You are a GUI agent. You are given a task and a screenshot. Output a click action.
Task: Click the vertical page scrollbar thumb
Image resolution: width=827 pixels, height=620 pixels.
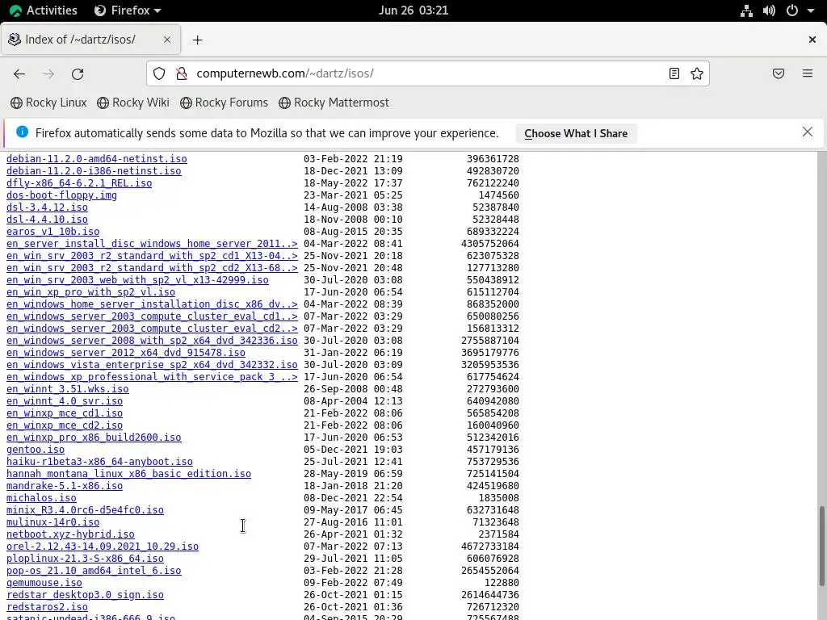[x=821, y=546]
